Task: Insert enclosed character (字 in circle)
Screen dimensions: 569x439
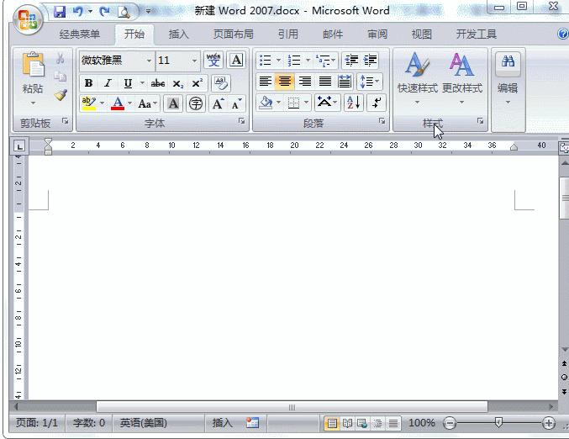Action: pyautogui.click(x=196, y=103)
